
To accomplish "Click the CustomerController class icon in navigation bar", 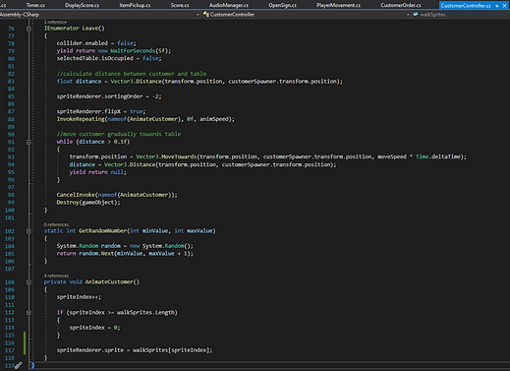I will pos(206,15).
